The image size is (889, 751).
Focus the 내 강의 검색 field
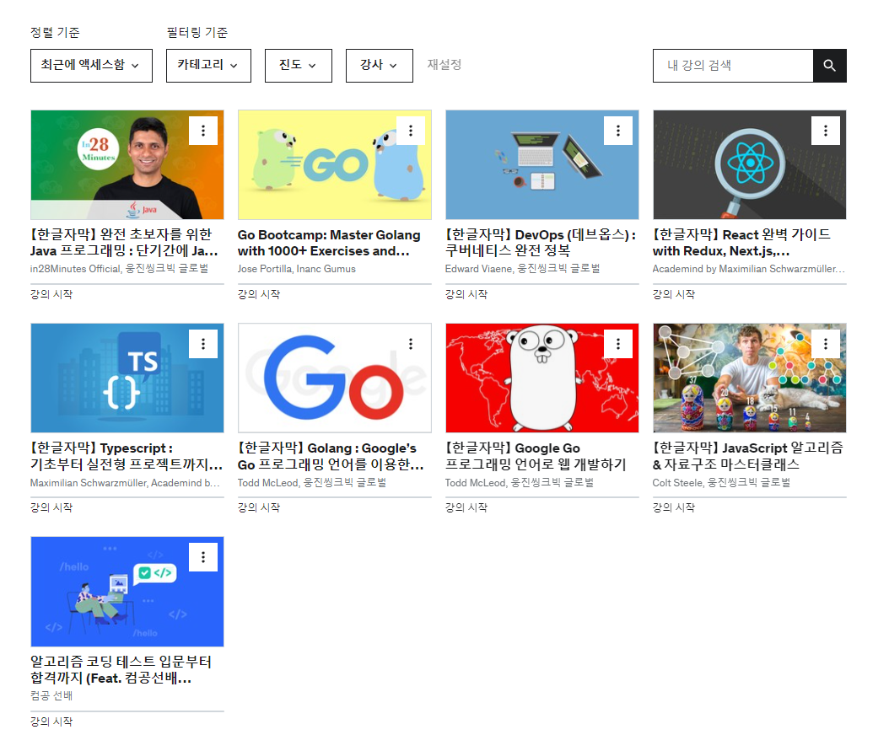pos(732,66)
